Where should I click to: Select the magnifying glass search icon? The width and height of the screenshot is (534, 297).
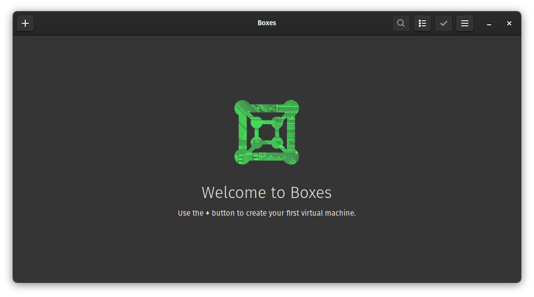pyautogui.click(x=401, y=23)
